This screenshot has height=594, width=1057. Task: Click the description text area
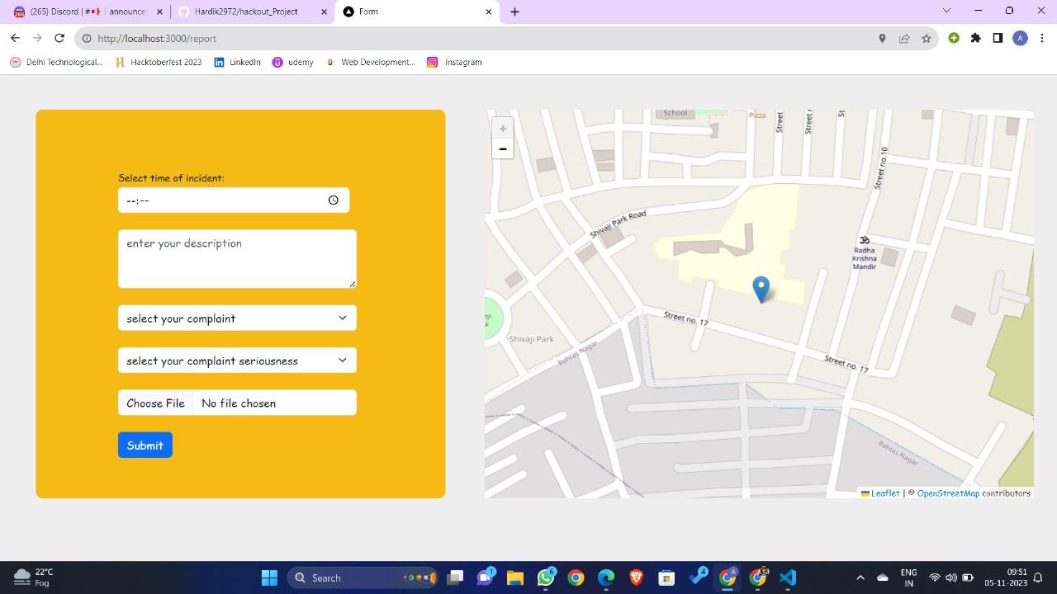[x=237, y=259]
